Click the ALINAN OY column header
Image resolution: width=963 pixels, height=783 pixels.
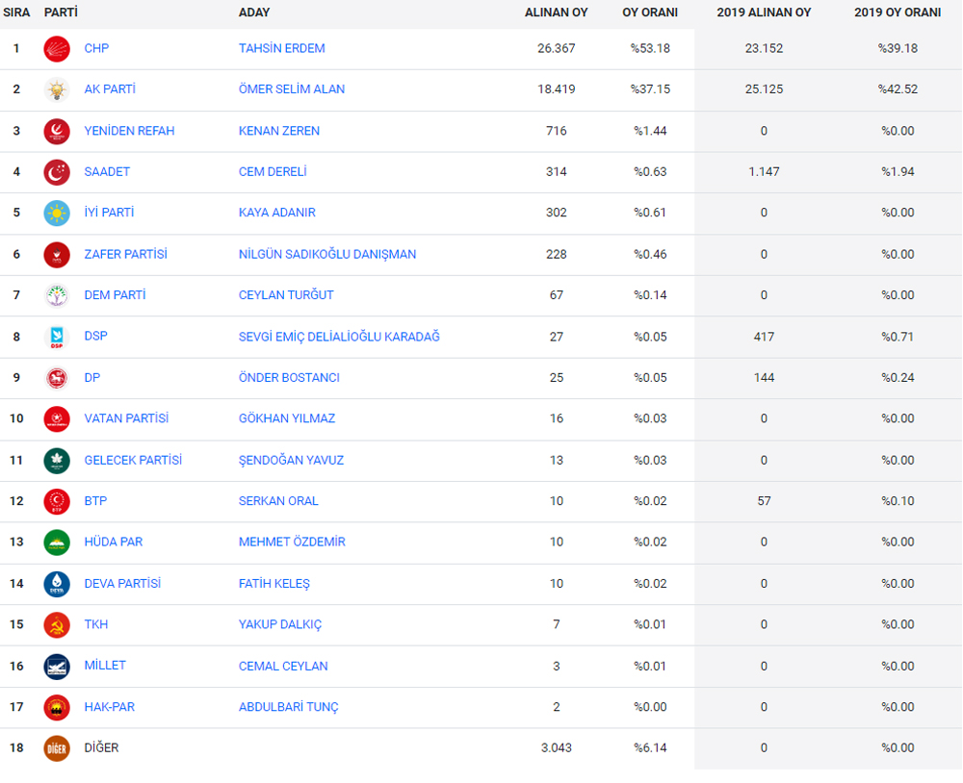(557, 13)
